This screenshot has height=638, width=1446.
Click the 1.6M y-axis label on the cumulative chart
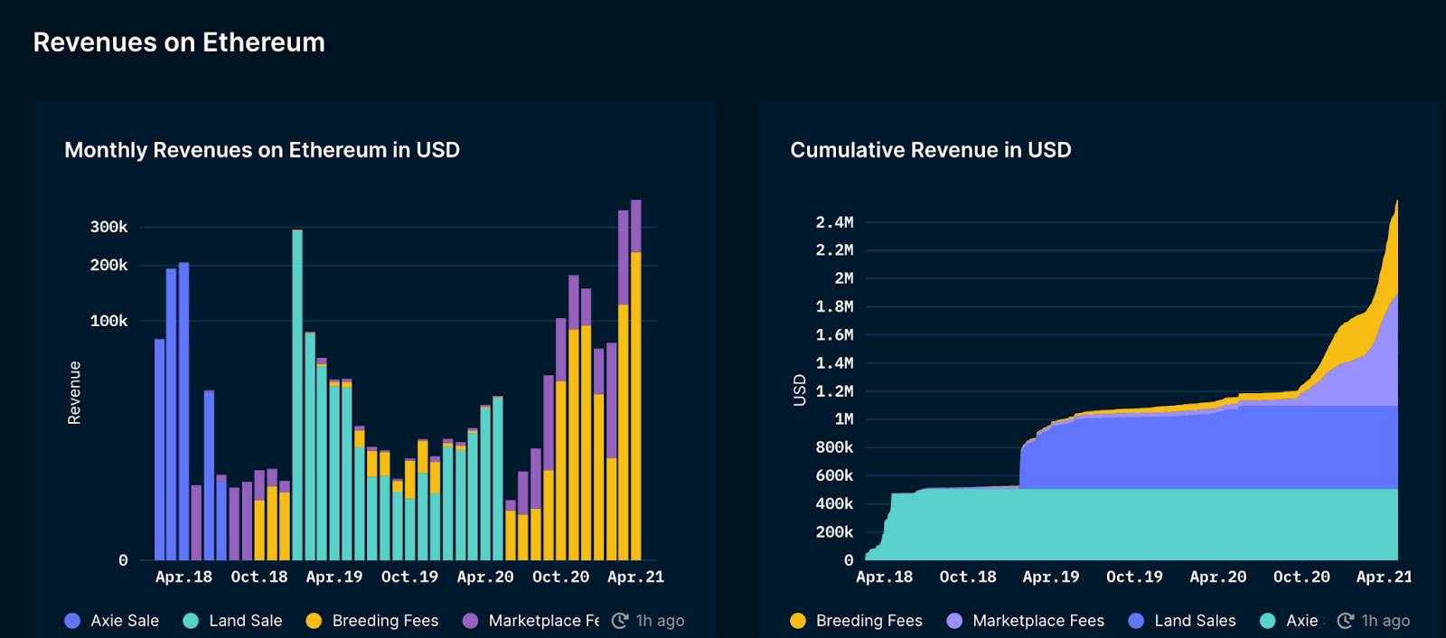834,335
